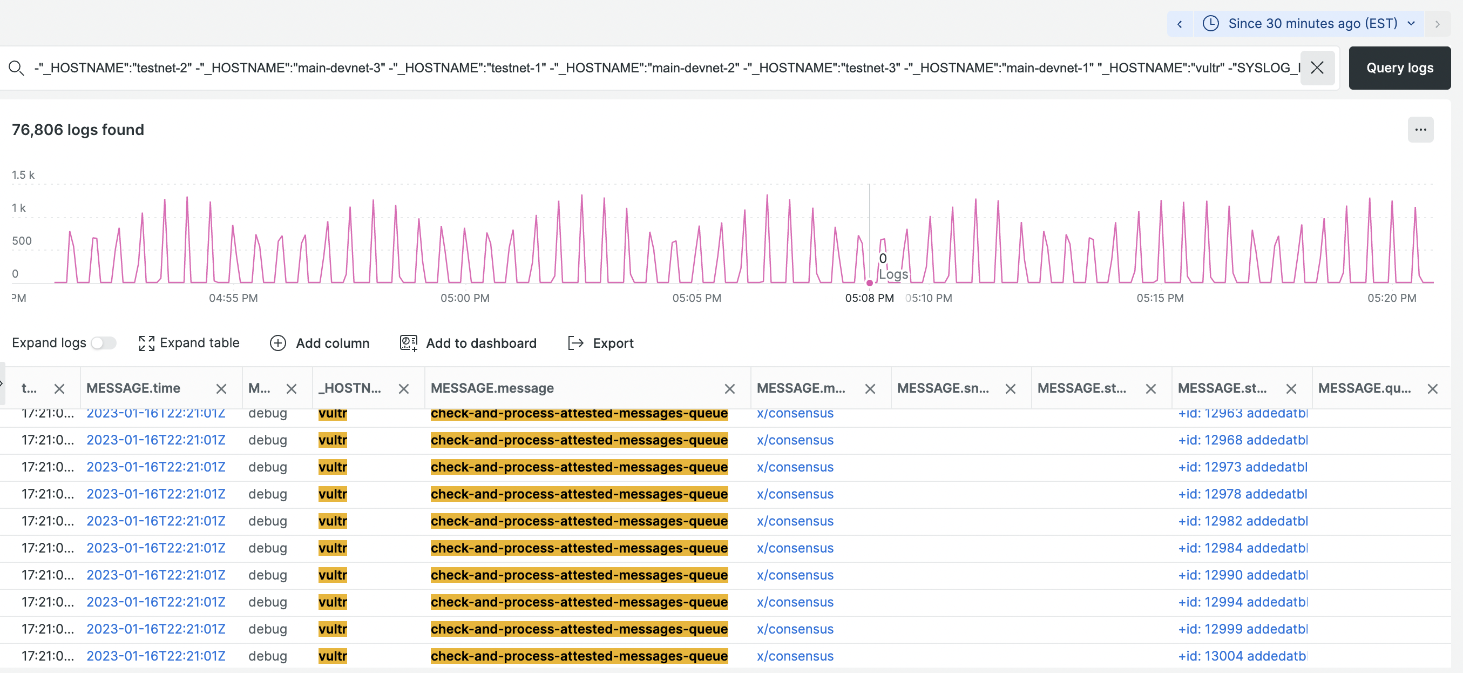Click the clock icon in the time picker
Screen dimensions: 1463x673
1210,23
